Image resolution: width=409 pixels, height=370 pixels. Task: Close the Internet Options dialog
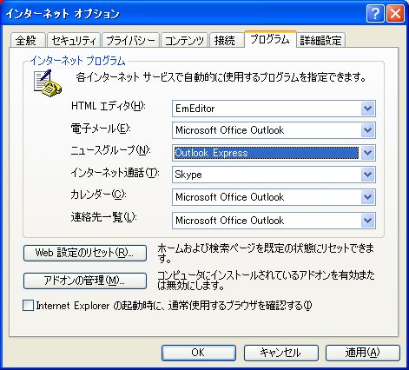pyautogui.click(x=395, y=14)
